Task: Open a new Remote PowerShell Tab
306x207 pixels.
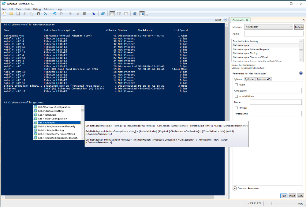Action: tap(94, 13)
